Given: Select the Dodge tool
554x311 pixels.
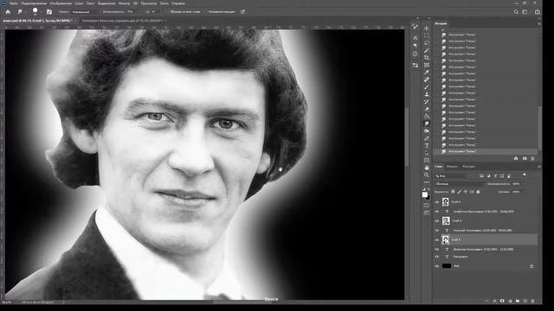Looking at the screenshot, I should pos(427,131).
